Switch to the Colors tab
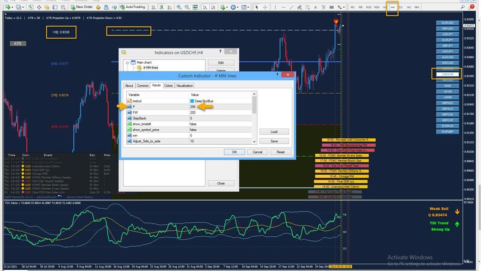The width and height of the screenshot is (481, 271). pyautogui.click(x=168, y=86)
